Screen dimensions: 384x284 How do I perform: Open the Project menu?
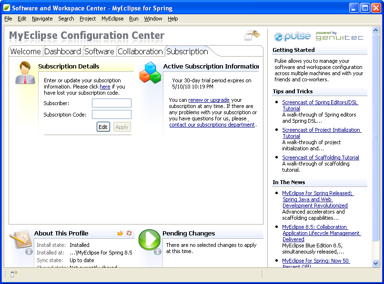88,19
